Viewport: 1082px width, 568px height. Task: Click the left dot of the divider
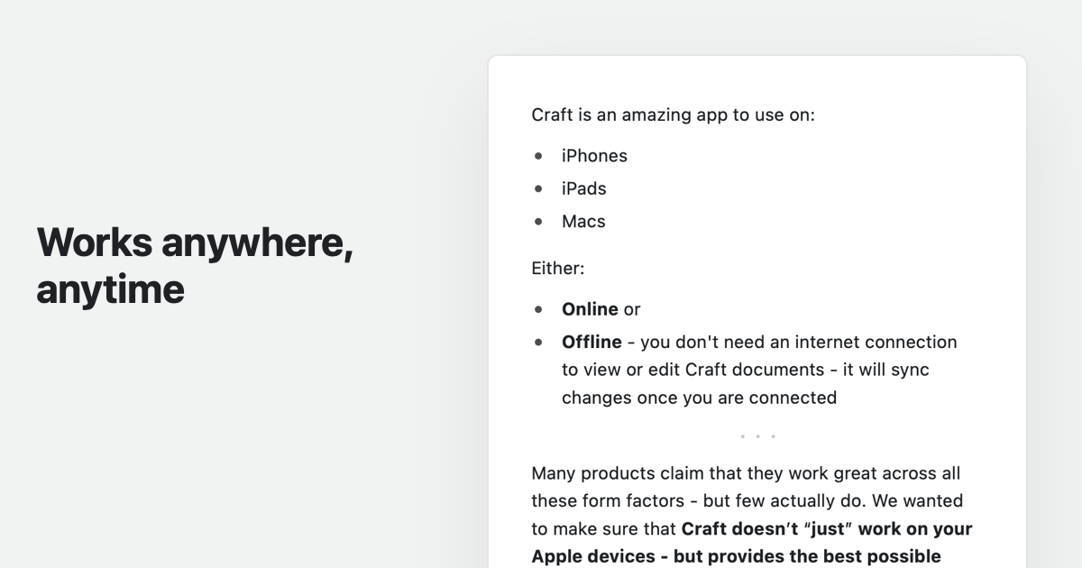click(743, 435)
